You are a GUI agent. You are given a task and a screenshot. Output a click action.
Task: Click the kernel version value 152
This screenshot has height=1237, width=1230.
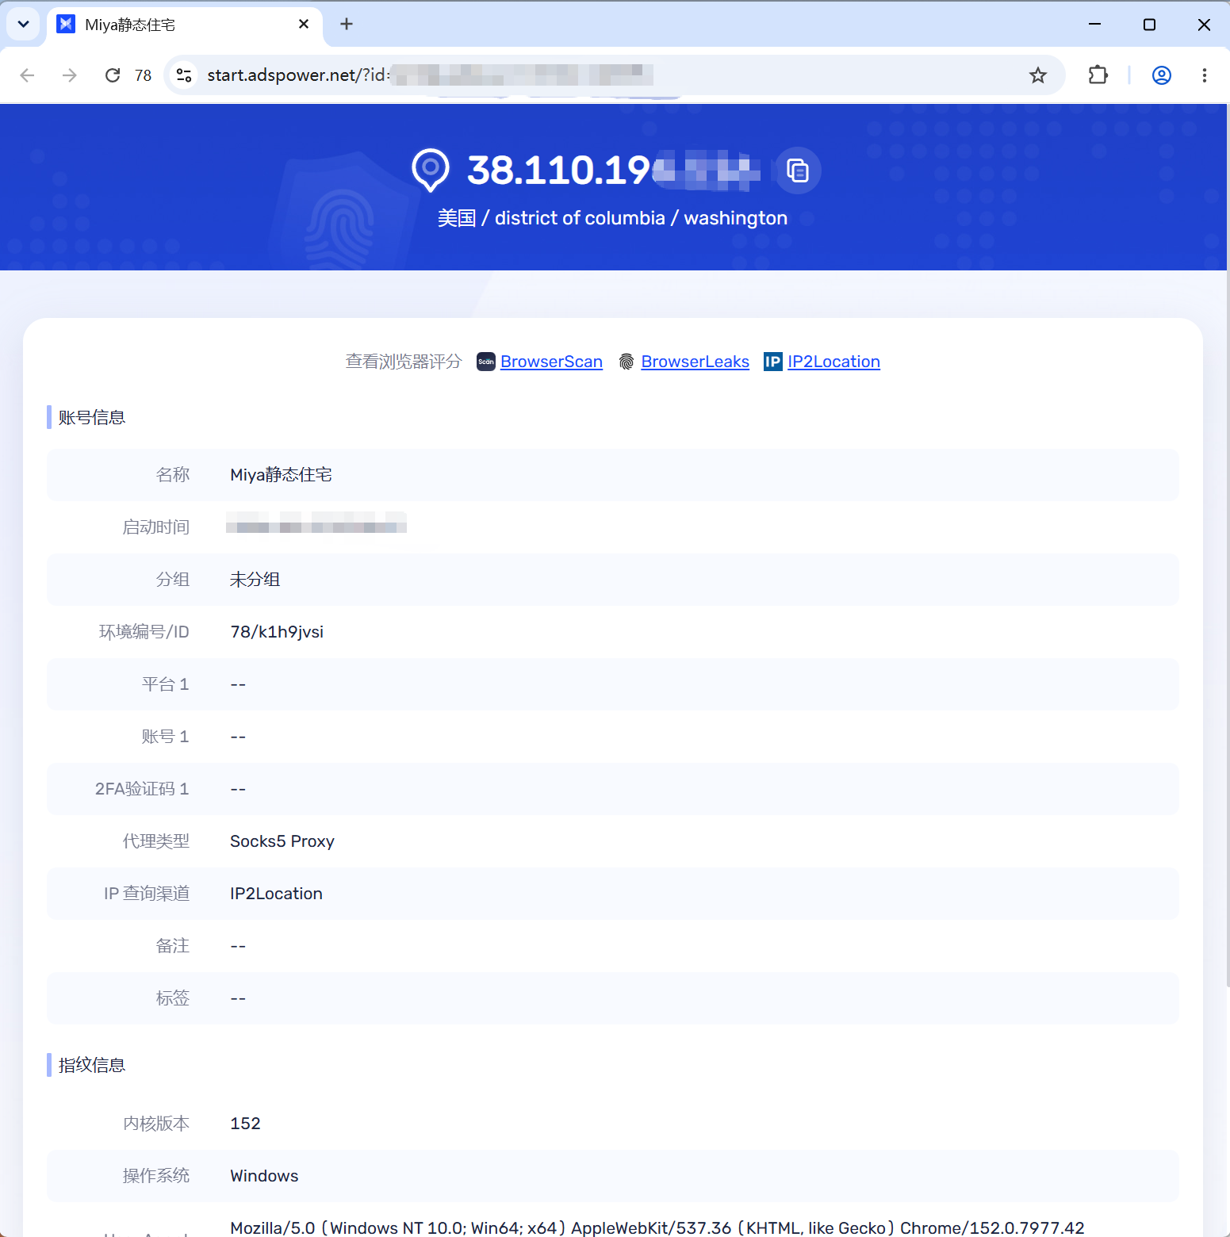click(x=245, y=1124)
